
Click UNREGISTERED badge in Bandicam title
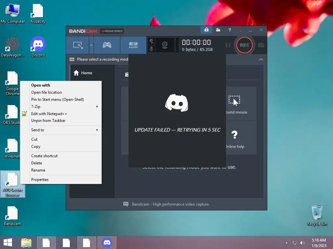[112, 31]
